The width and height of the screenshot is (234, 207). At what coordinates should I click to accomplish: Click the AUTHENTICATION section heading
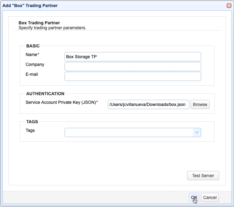45,94
